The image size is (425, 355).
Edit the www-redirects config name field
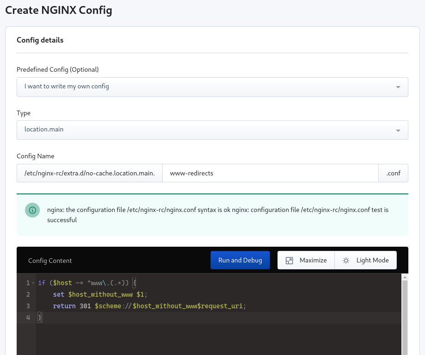tap(270, 173)
